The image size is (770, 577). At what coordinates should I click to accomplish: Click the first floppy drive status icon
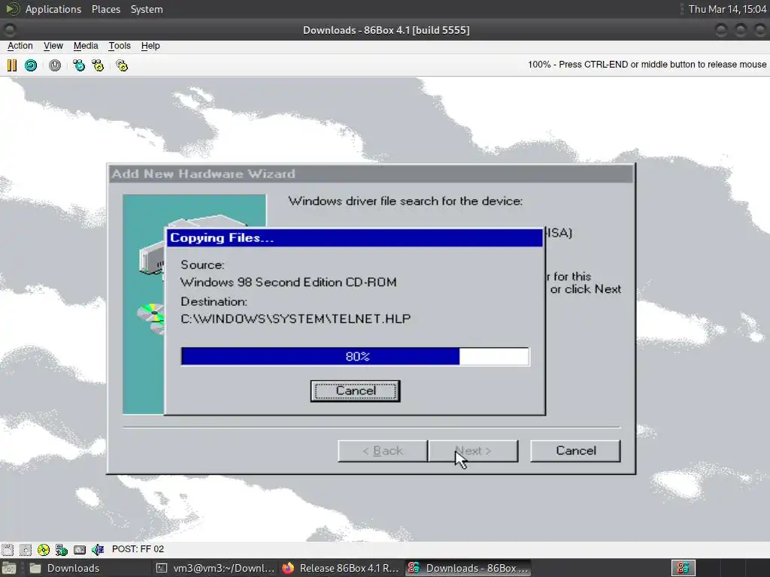pyautogui.click(x=8, y=549)
